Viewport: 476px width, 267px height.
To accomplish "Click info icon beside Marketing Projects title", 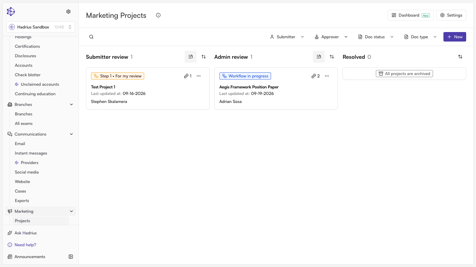I will 158,15.
